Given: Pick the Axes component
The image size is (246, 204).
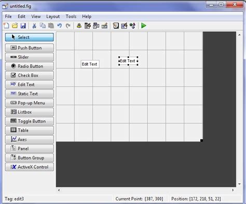Looking at the screenshot, I should coord(30,139).
